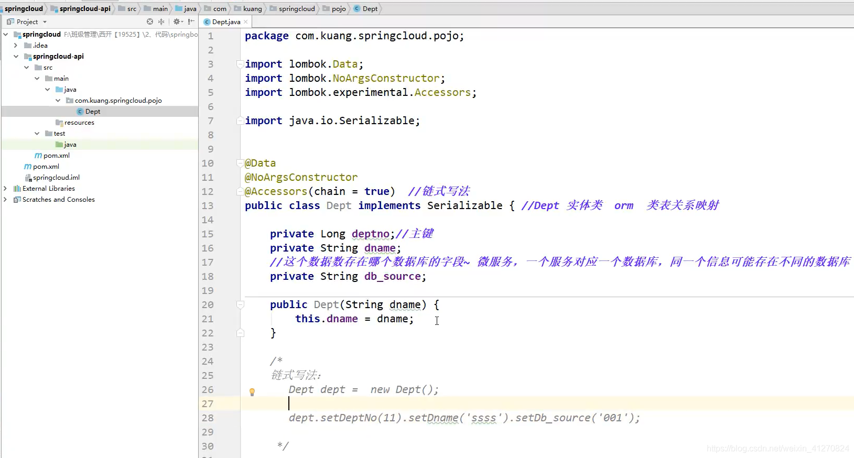
Task: Fold the Dept constructor at line 20
Action: point(240,304)
